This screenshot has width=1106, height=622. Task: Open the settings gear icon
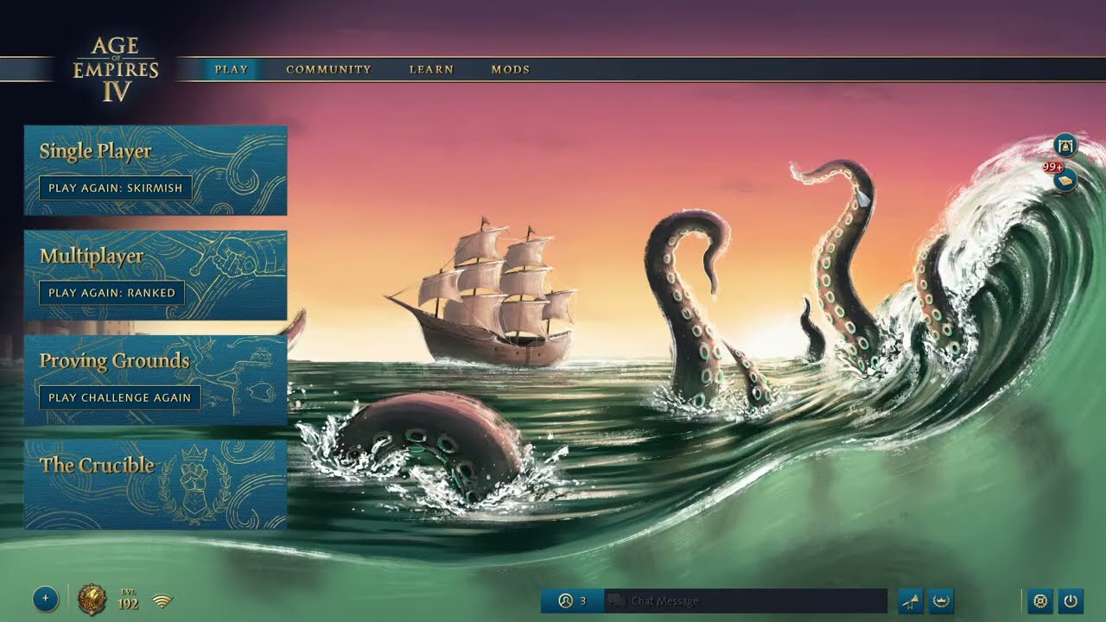pos(1040,600)
